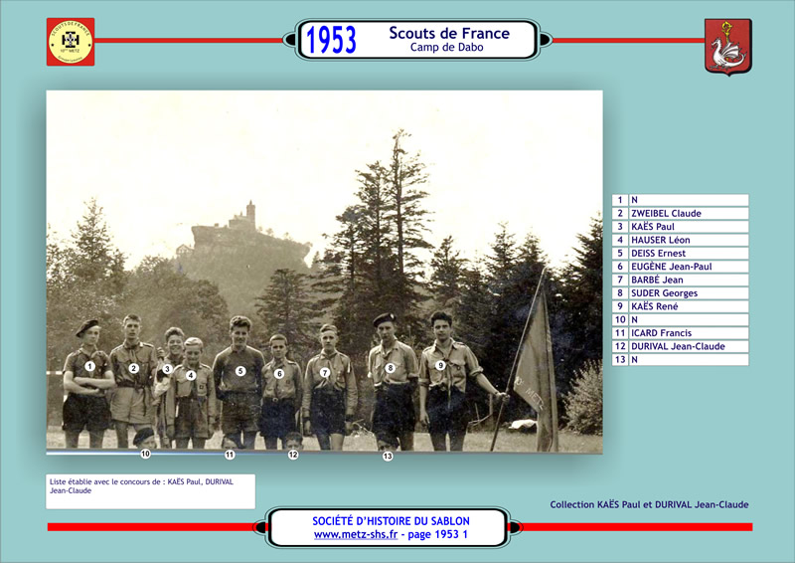Viewport: 795px width, 563px height.
Task: Click number marker 4 on the photo
Action: (x=191, y=375)
